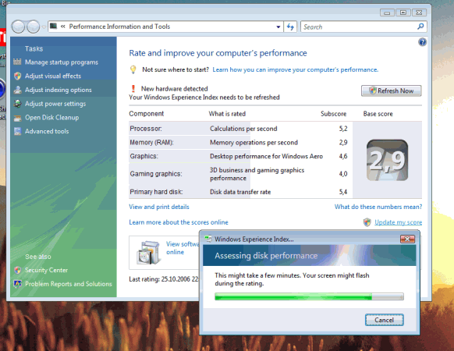Click the Manage startup programs icon

pyautogui.click(x=17, y=62)
